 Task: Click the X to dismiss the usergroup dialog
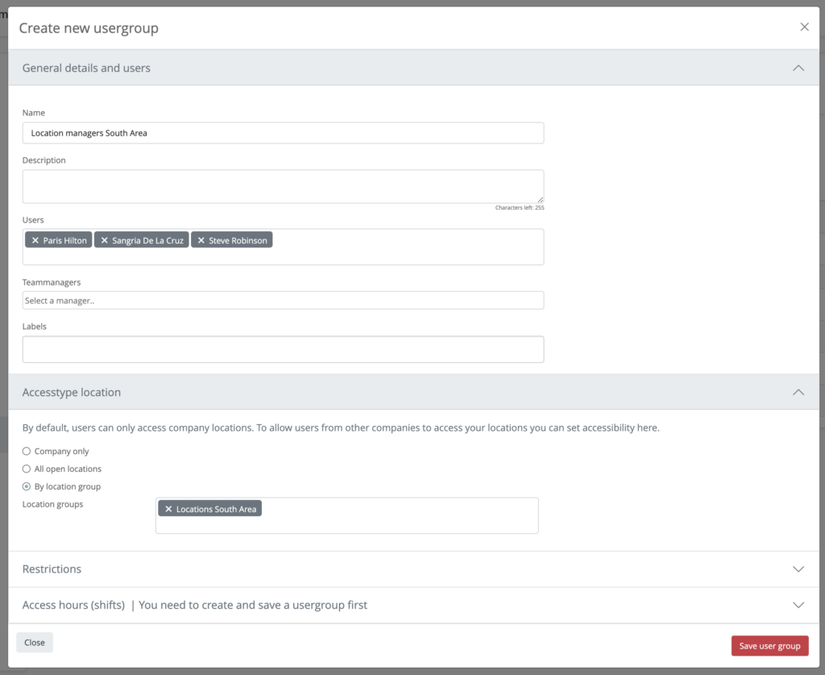[804, 27]
